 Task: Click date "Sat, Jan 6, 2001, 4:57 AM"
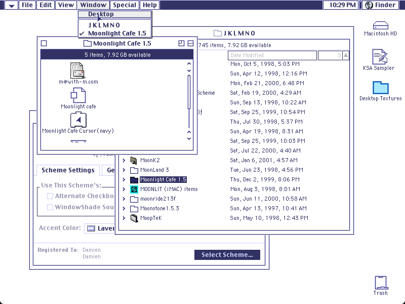pos(264,160)
